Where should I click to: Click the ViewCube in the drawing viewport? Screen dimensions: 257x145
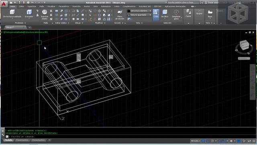click(244, 46)
